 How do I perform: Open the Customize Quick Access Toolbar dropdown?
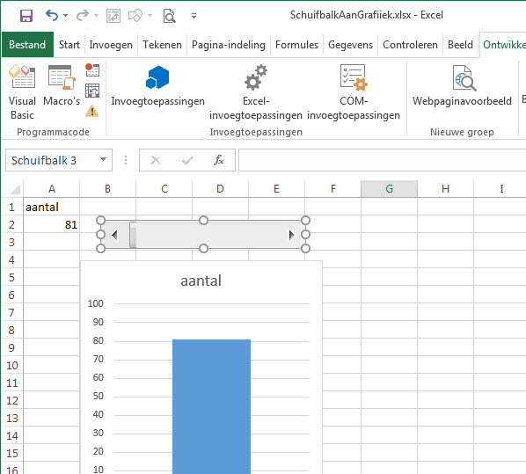tap(194, 16)
